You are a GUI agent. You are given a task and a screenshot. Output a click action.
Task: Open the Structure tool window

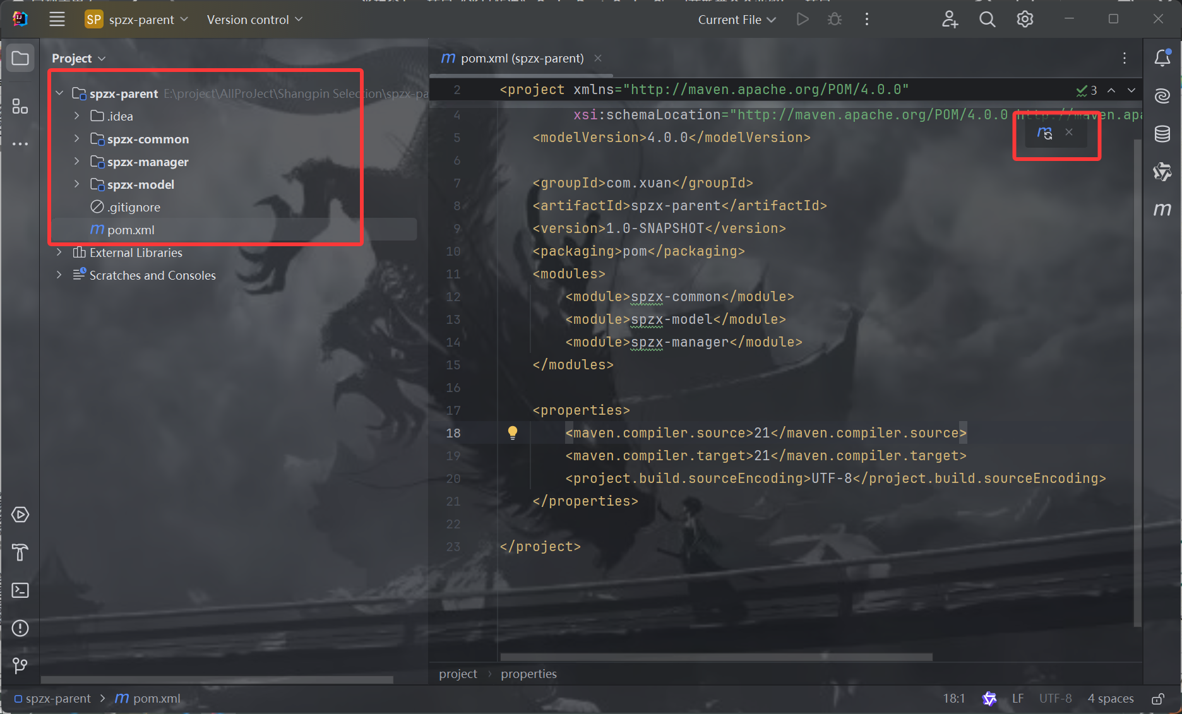pos(20,107)
